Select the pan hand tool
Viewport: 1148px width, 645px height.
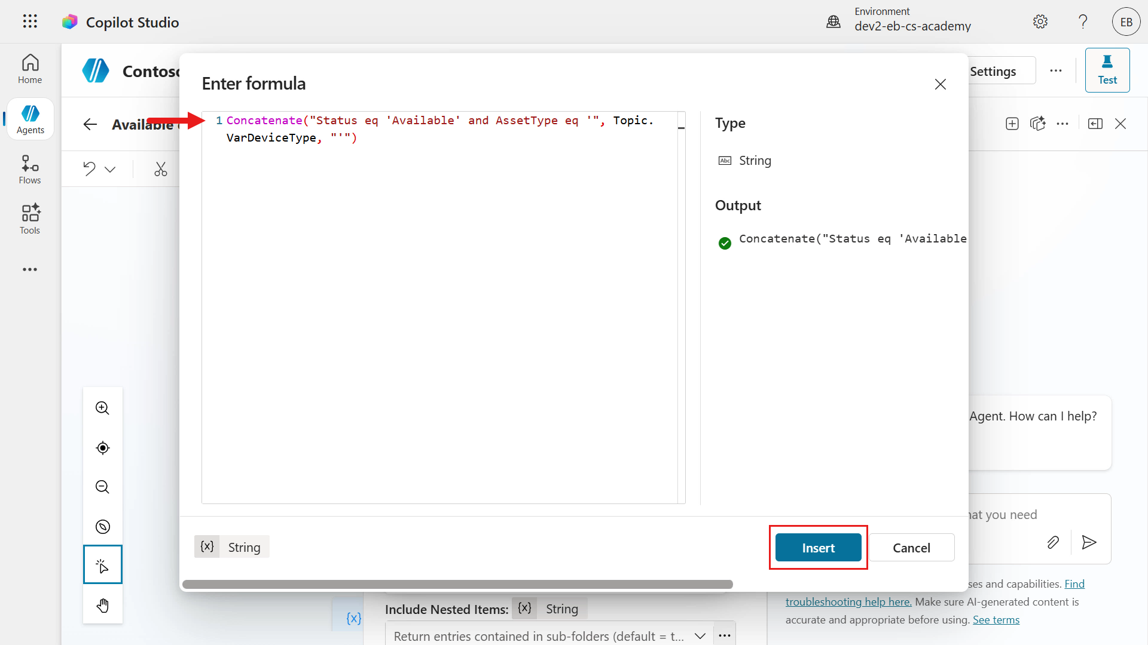coord(103,606)
